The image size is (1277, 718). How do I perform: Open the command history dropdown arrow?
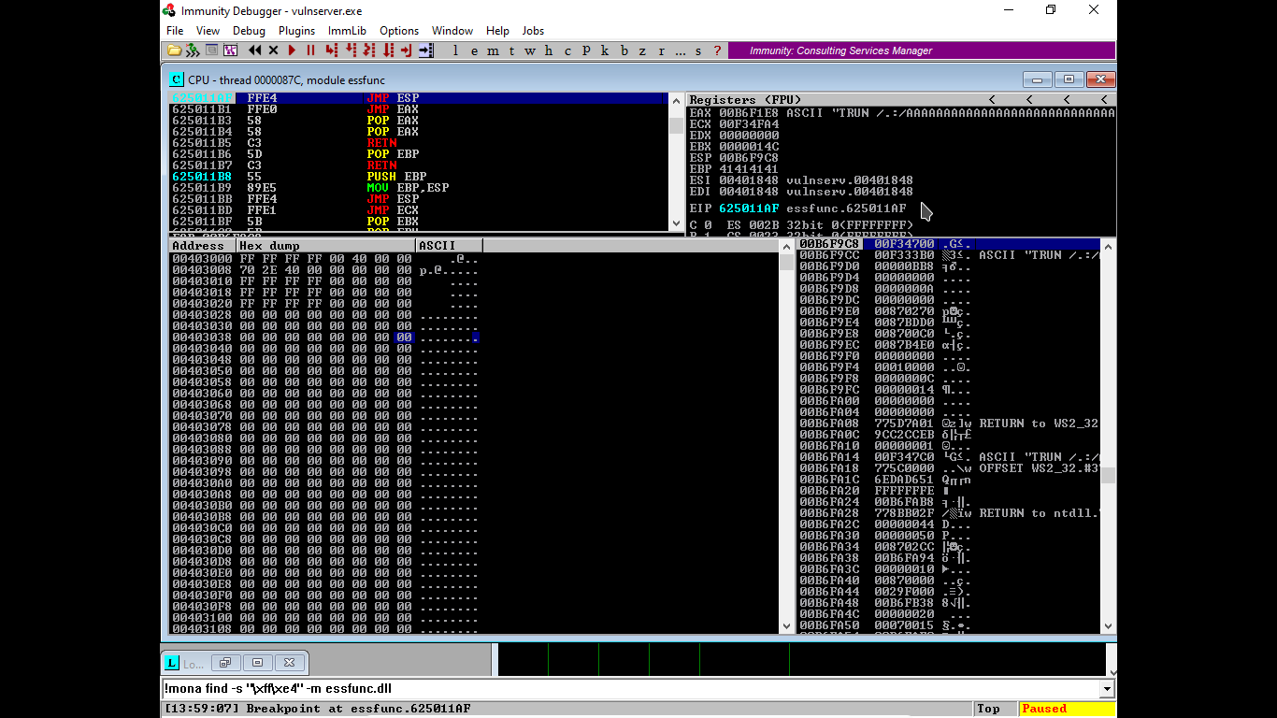[1108, 689]
